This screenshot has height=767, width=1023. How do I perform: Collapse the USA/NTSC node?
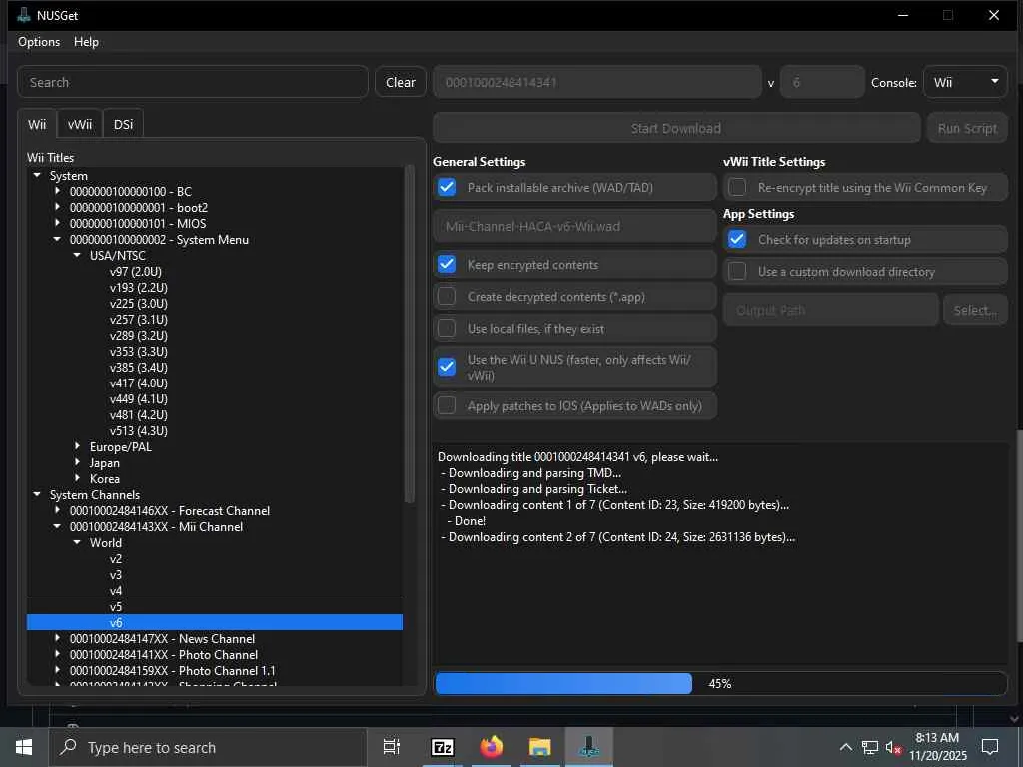click(x=77, y=255)
